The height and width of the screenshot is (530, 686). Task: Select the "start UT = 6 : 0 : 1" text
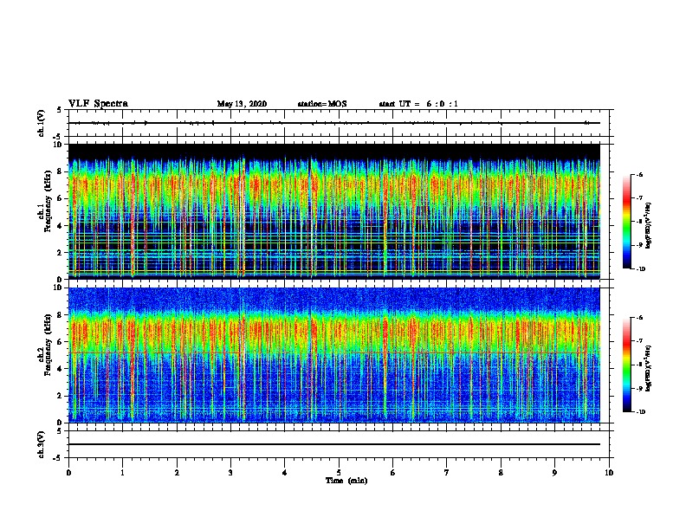pos(418,104)
